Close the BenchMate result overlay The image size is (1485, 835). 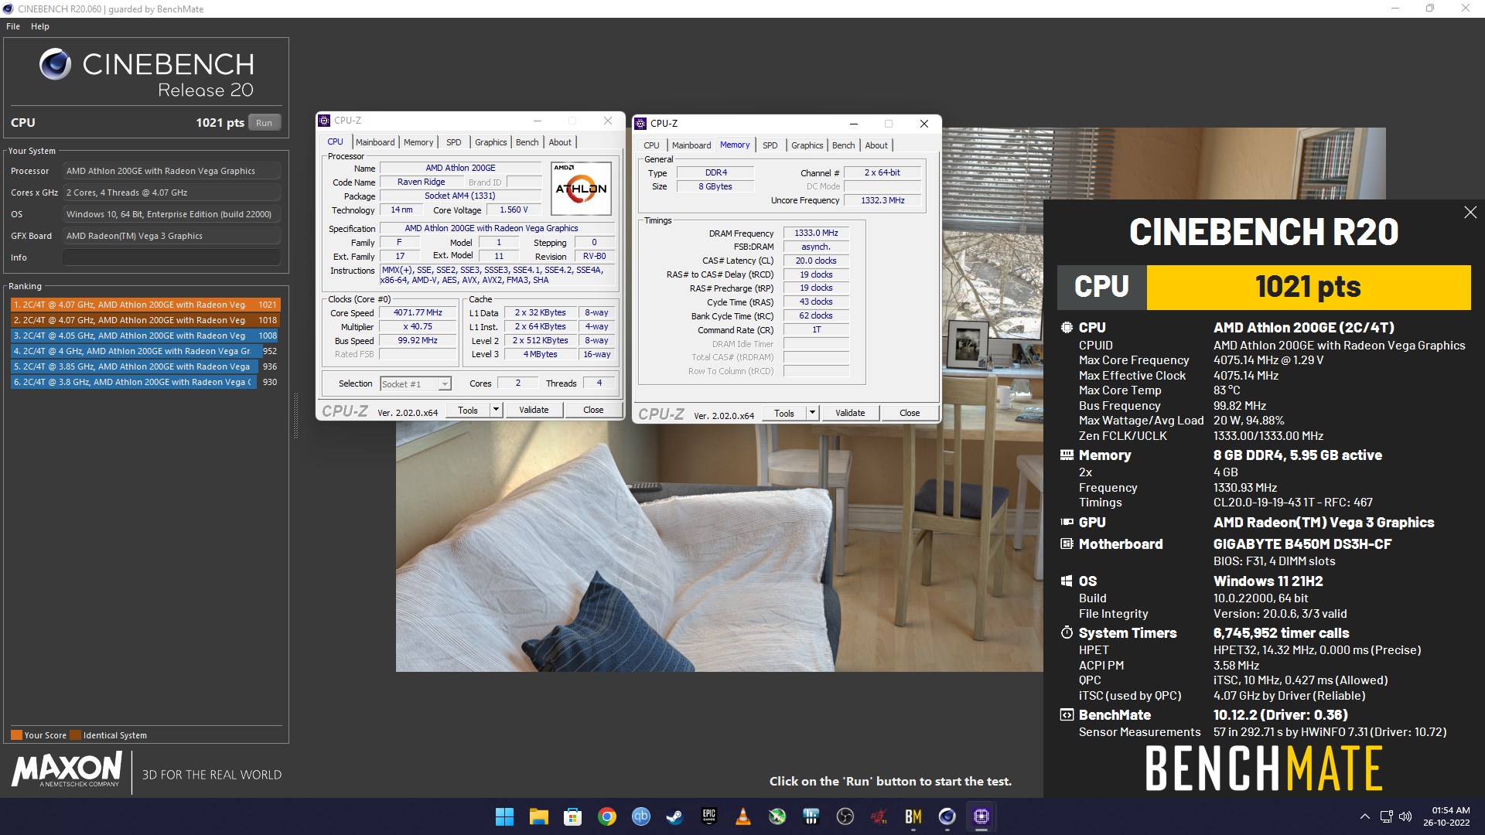pos(1470,213)
